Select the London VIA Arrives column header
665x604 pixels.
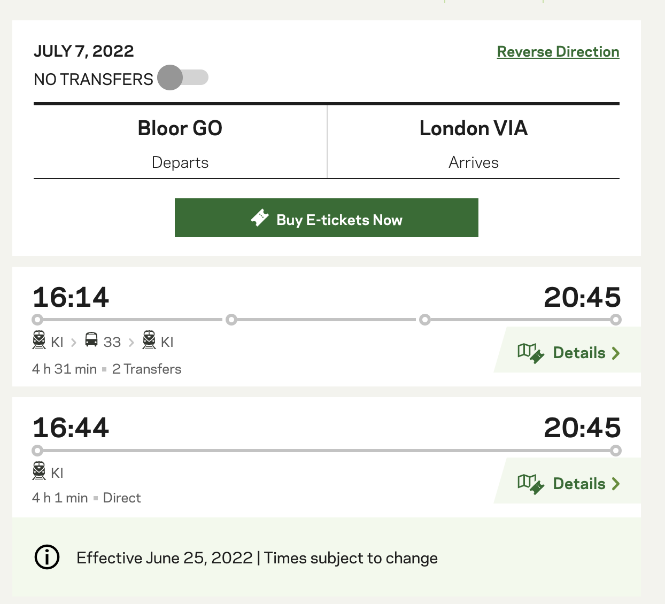pos(474,142)
